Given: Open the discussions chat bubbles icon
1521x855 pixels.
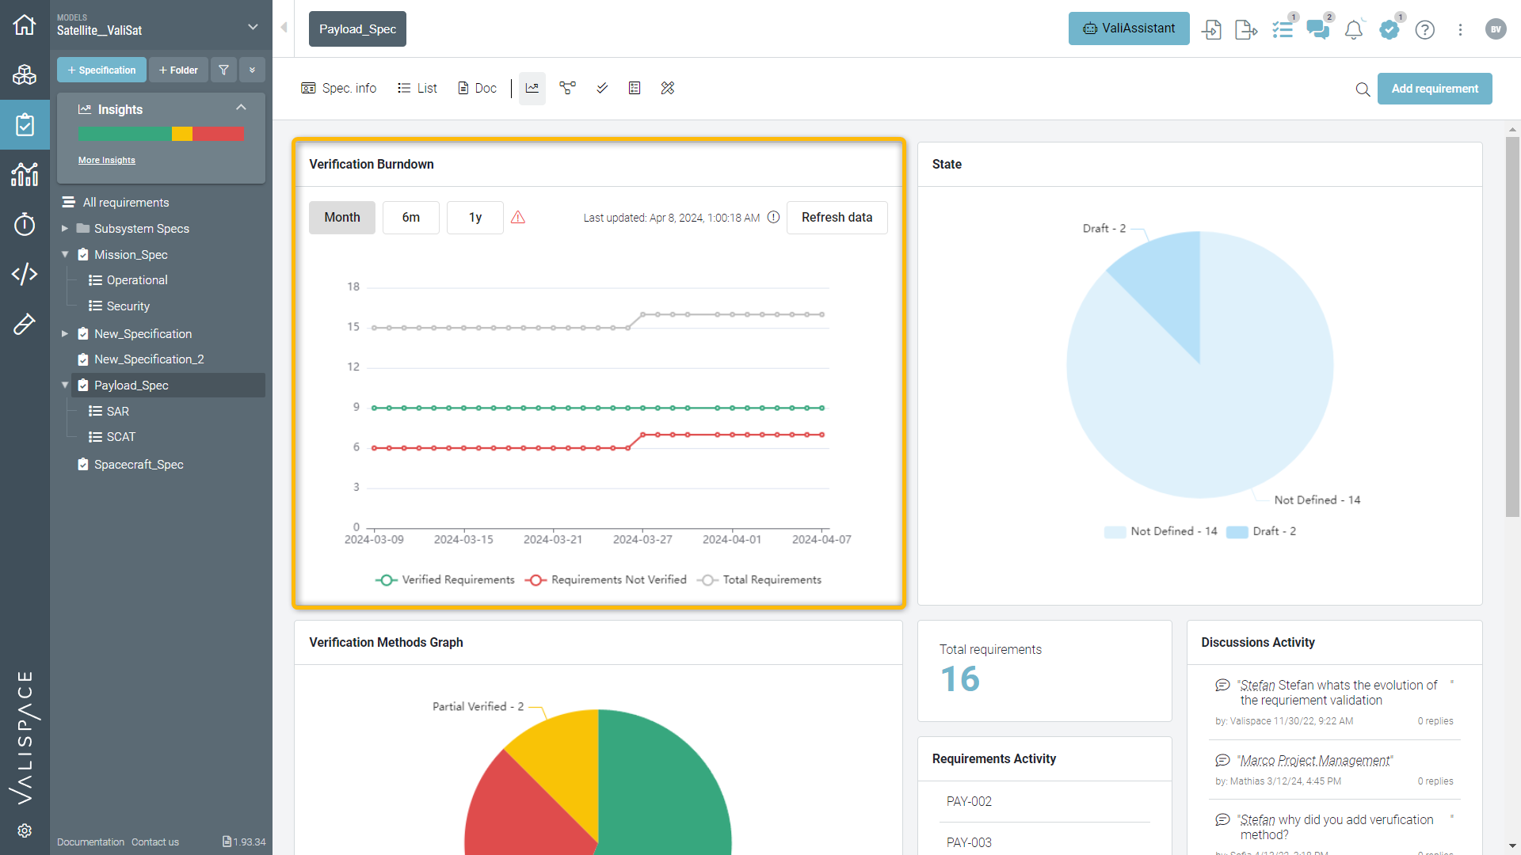Looking at the screenshot, I should pyautogui.click(x=1318, y=29).
